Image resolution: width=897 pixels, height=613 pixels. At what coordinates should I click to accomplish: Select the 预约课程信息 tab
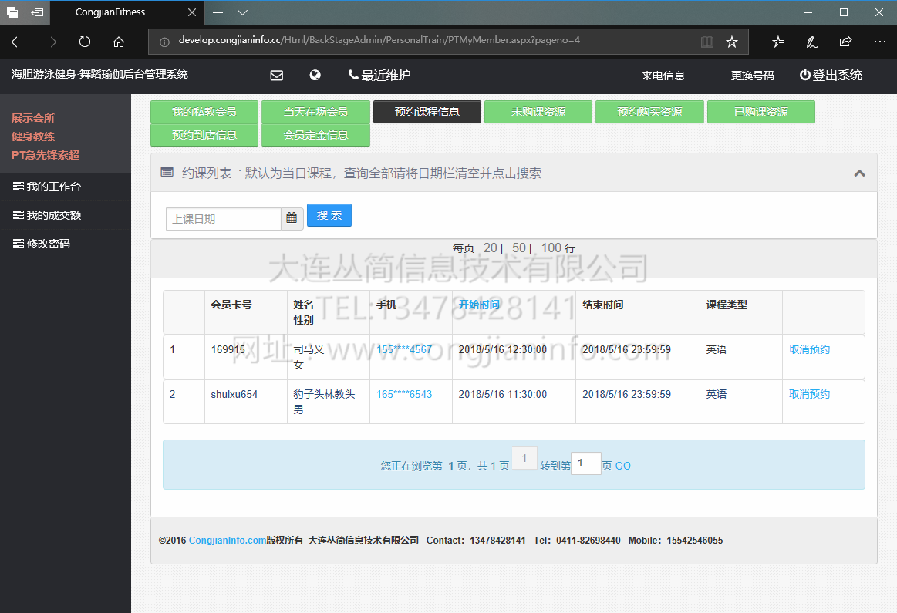point(427,112)
